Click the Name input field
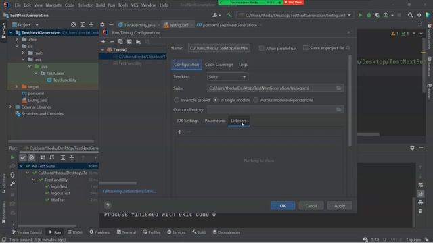The image size is (433, 243). [219, 48]
